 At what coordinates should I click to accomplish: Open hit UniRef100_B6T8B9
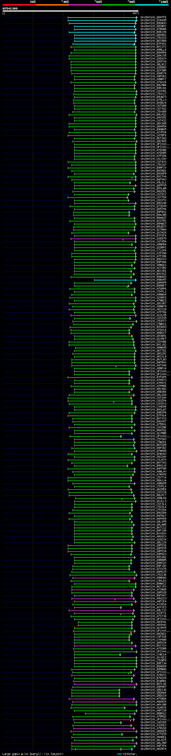pos(153,41)
